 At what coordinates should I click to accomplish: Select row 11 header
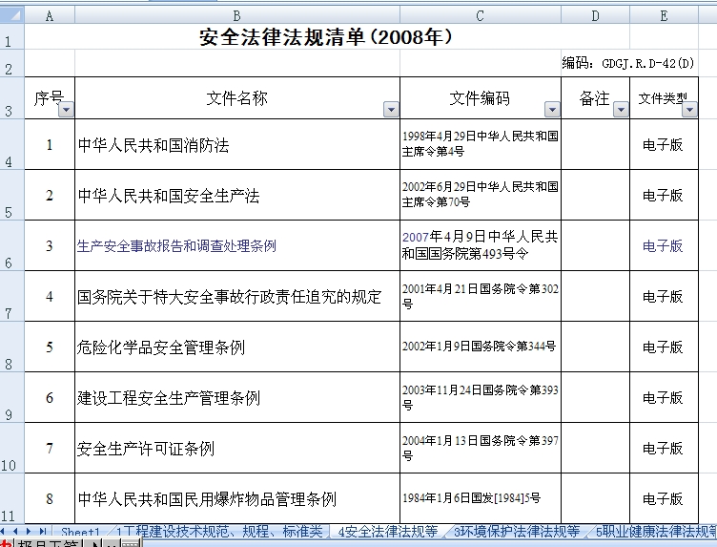click(11, 498)
